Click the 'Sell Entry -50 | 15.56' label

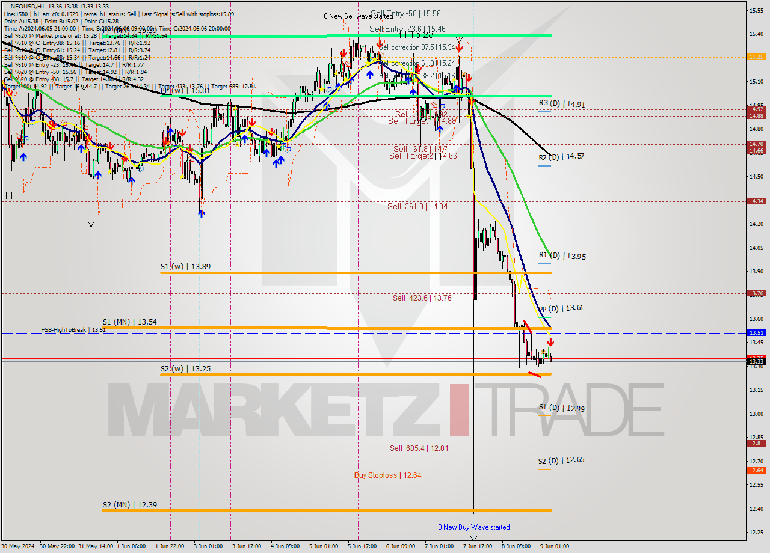tap(405, 13)
